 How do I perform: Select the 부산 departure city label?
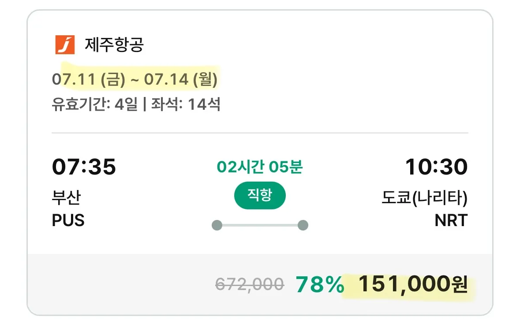66,197
